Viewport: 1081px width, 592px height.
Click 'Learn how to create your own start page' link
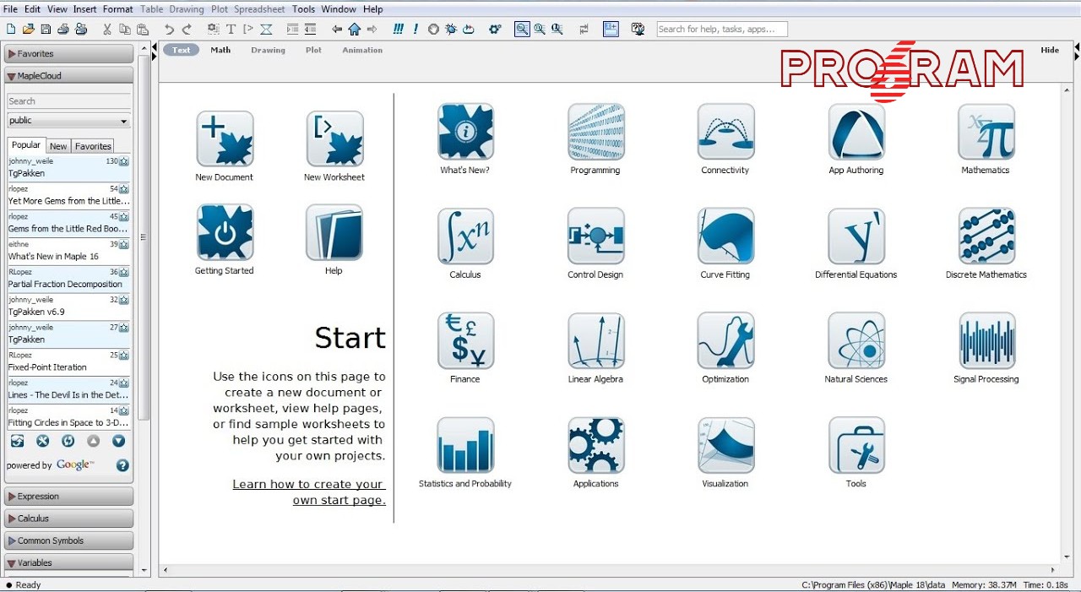tap(309, 492)
